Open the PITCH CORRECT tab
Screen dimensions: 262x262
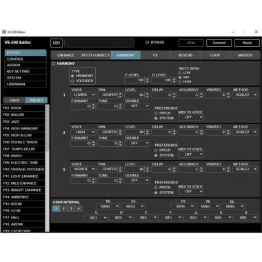96,55
